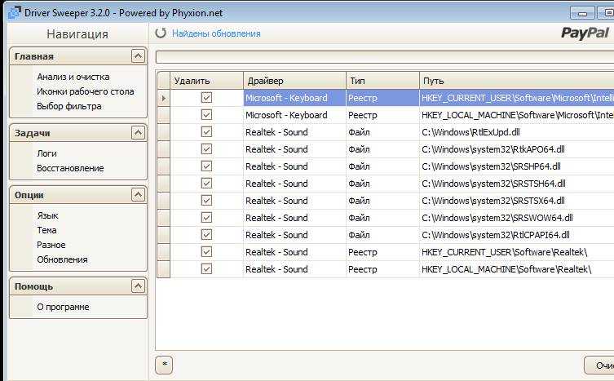Select path cell HKEY_CURRENT_USER\Software\Realtek\
The width and height of the screenshot is (614, 381).
517,252
